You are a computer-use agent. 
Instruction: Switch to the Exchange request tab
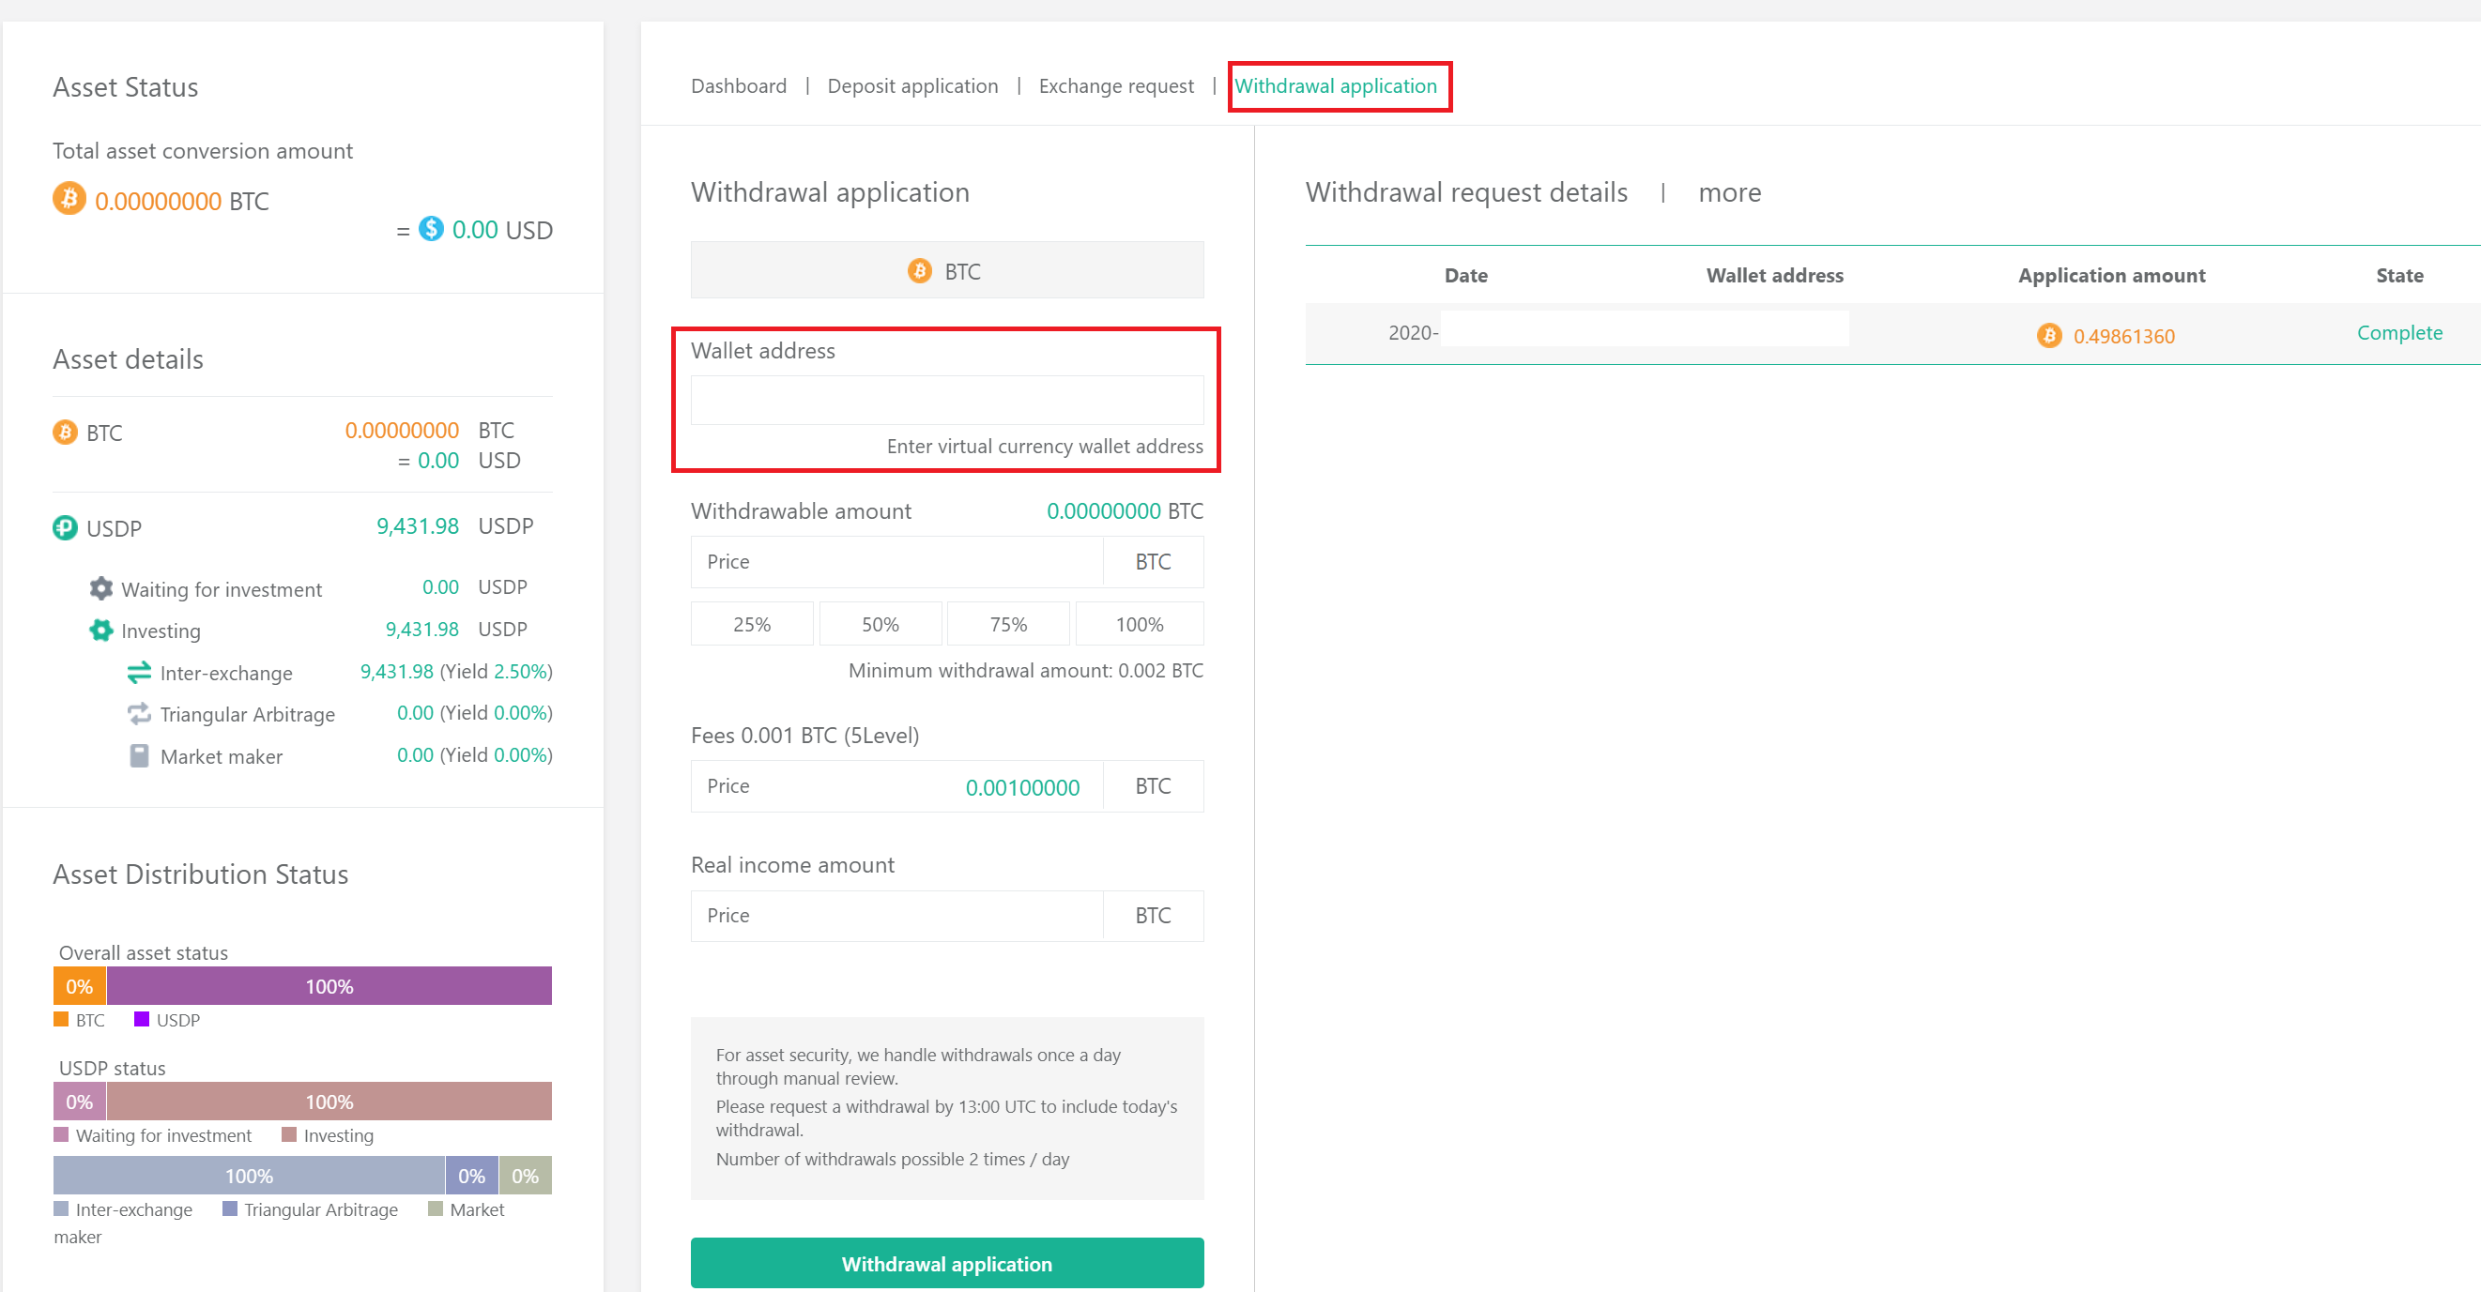tap(1115, 85)
